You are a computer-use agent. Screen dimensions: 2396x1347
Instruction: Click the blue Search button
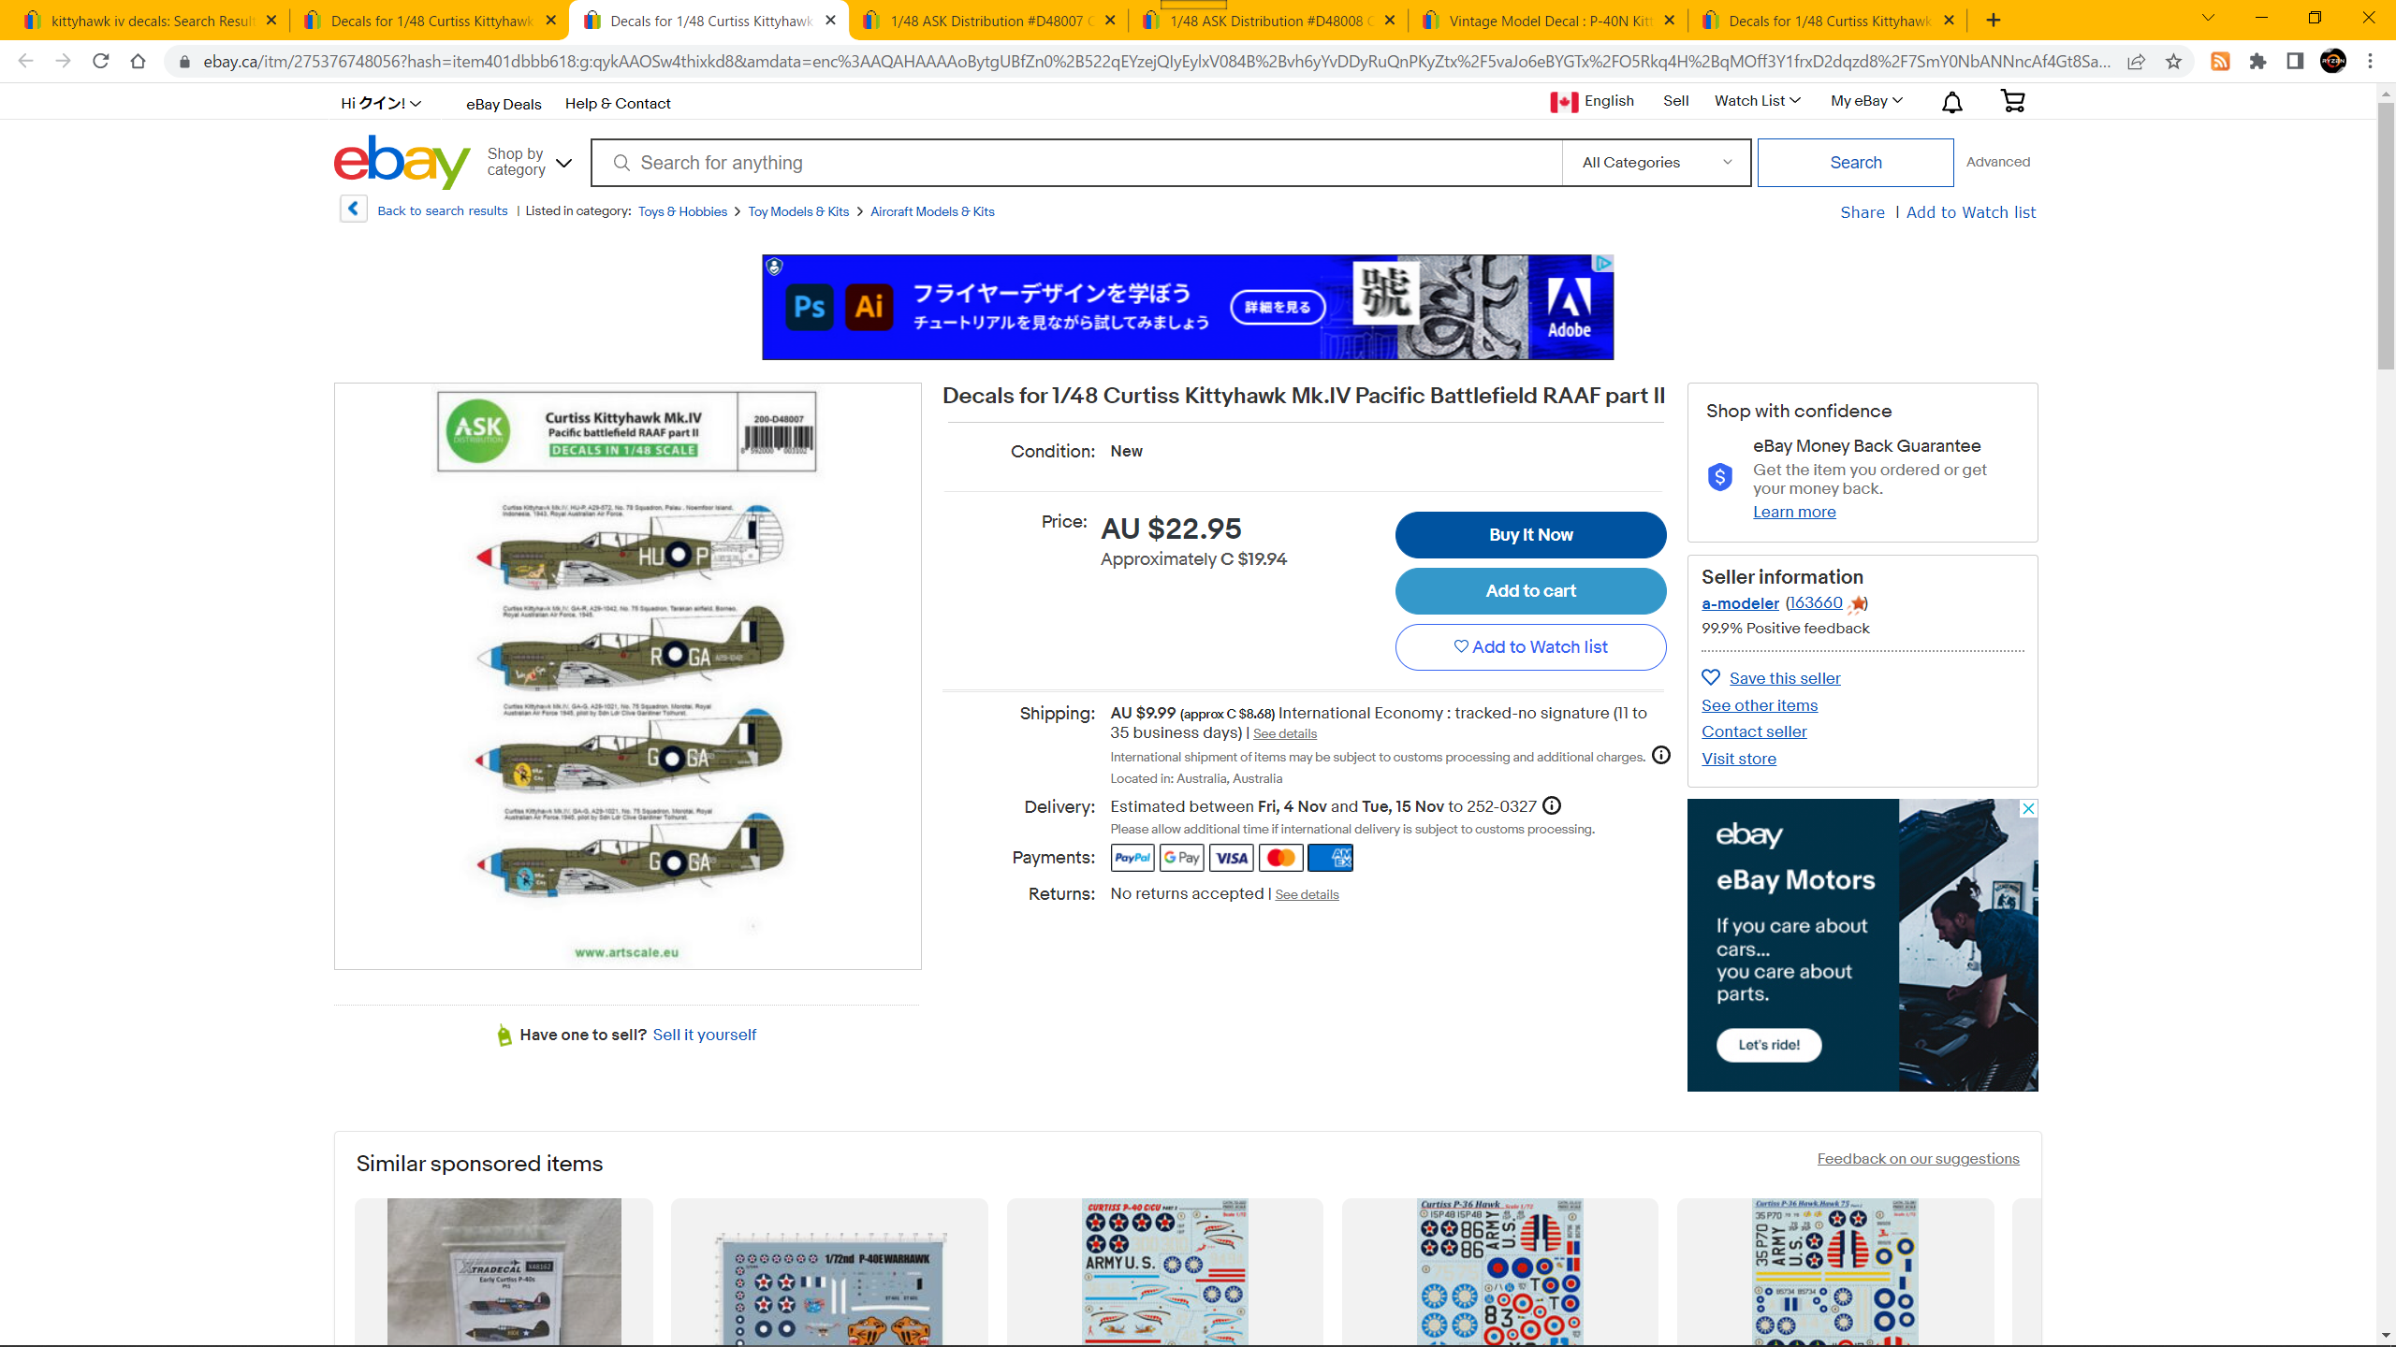[1855, 163]
